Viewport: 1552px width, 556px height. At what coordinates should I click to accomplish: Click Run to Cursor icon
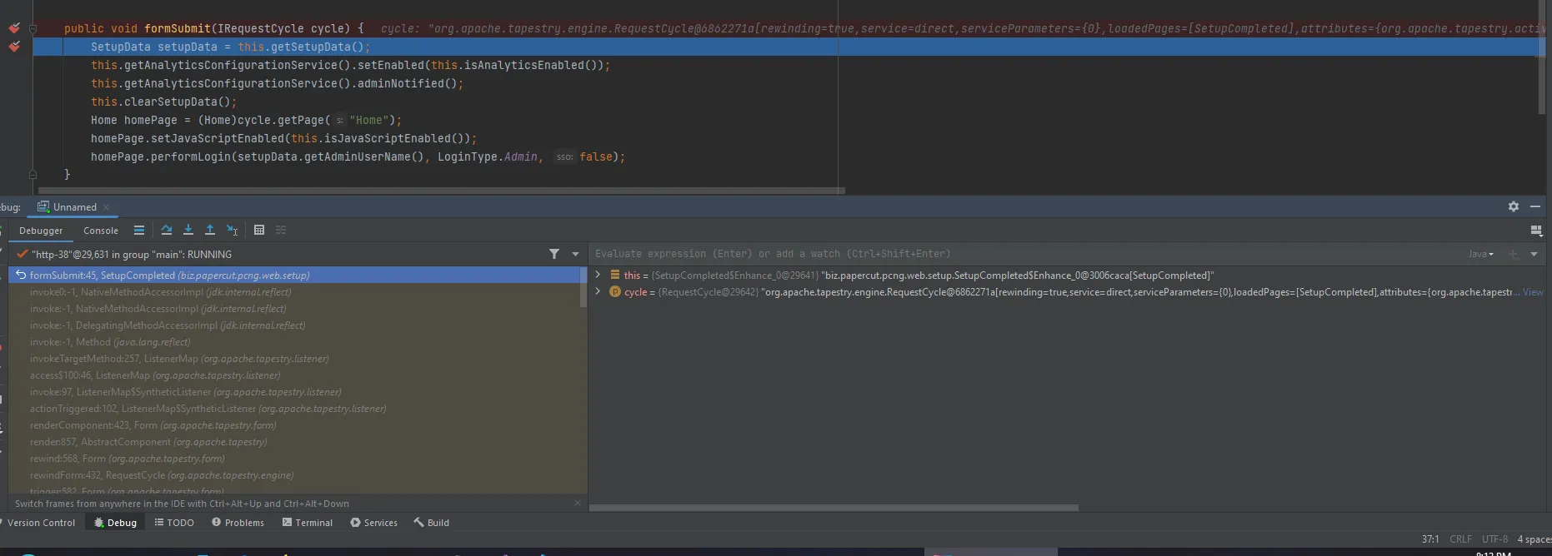point(233,231)
